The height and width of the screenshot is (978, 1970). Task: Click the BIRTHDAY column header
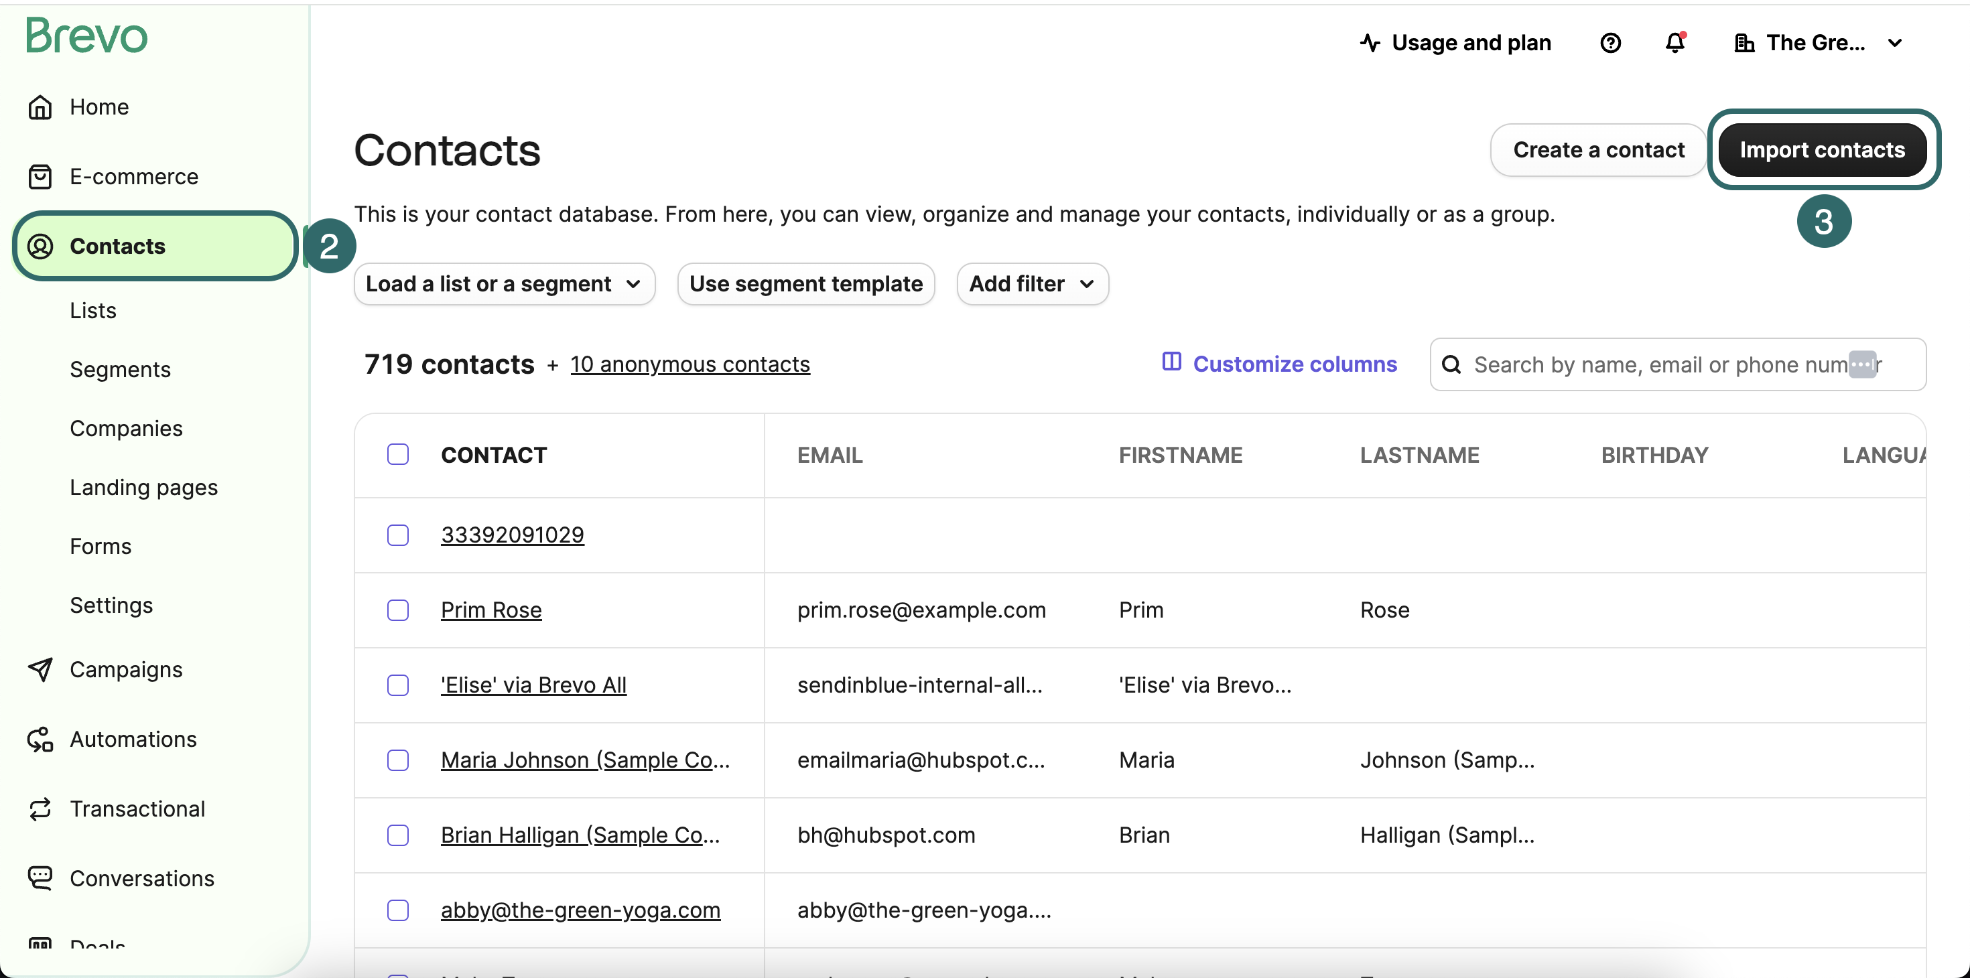1654,455
